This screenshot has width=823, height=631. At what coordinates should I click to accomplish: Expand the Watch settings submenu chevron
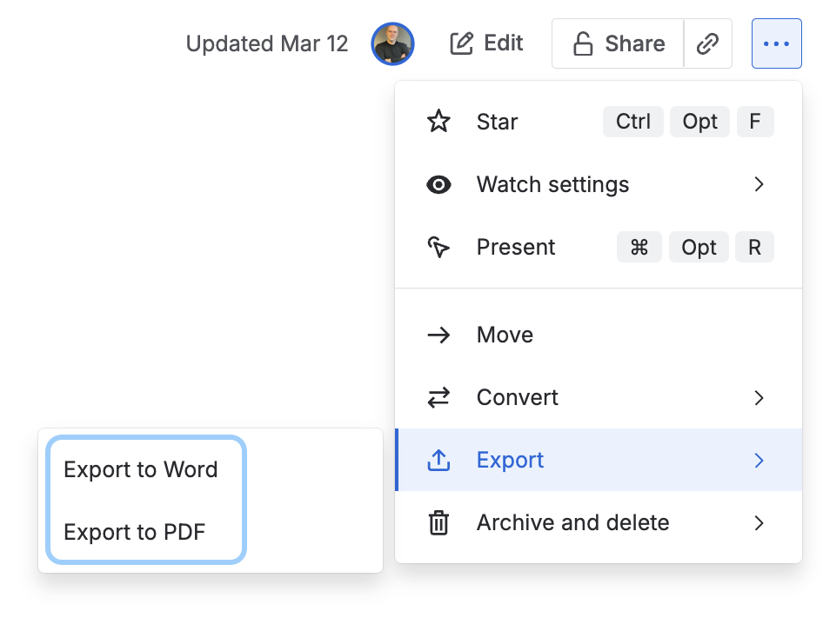[759, 184]
